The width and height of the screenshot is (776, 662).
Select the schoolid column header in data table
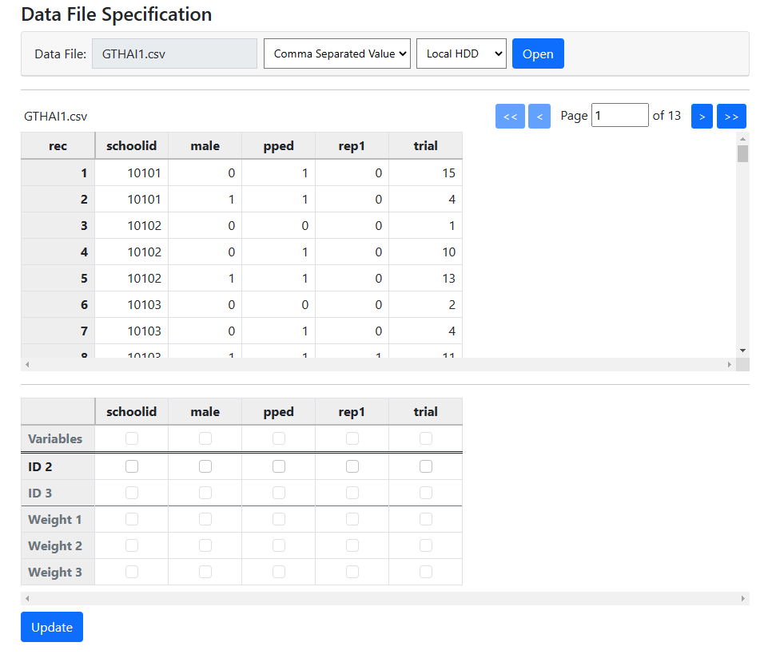pos(132,145)
